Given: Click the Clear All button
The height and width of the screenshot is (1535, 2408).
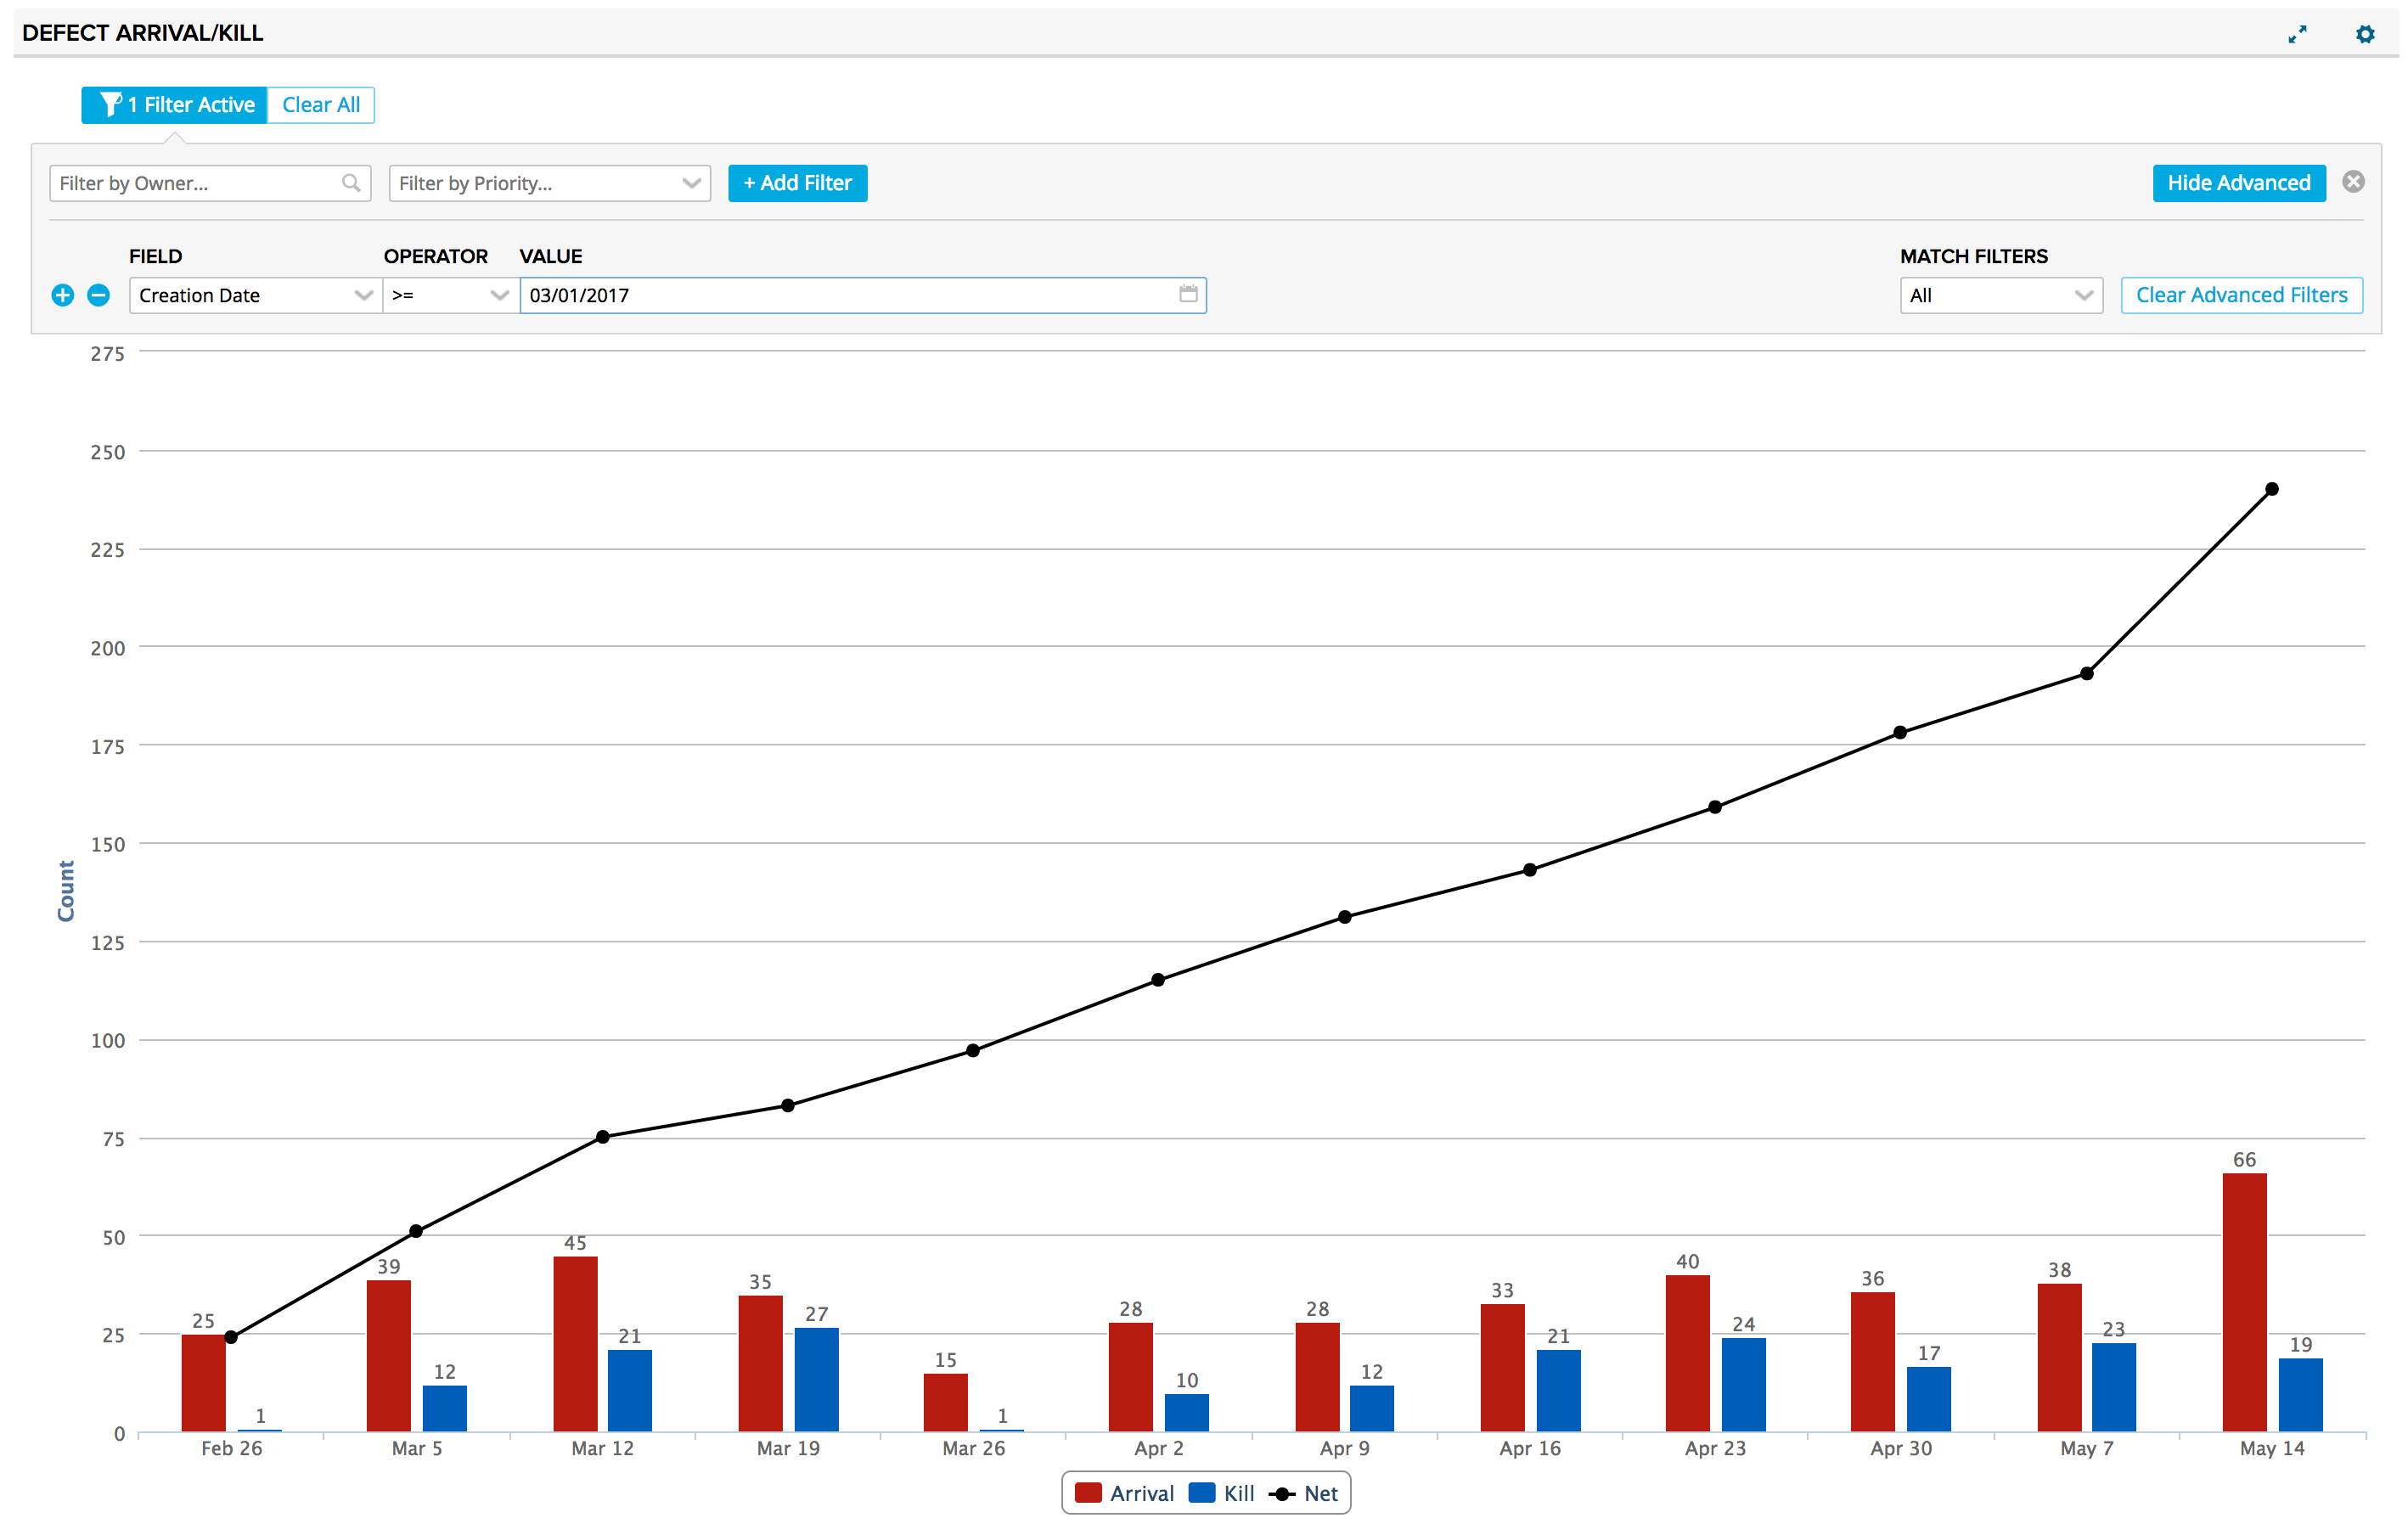Looking at the screenshot, I should 321,105.
